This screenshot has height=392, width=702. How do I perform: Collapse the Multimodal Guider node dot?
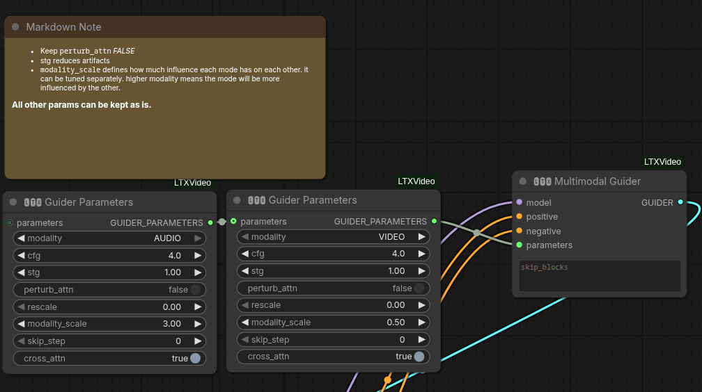click(x=522, y=181)
